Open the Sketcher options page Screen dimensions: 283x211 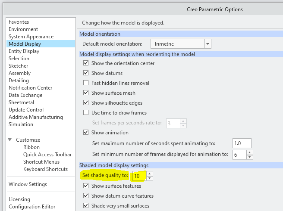18,66
